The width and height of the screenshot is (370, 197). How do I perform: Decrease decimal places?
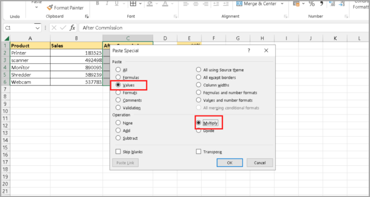click(x=341, y=4)
